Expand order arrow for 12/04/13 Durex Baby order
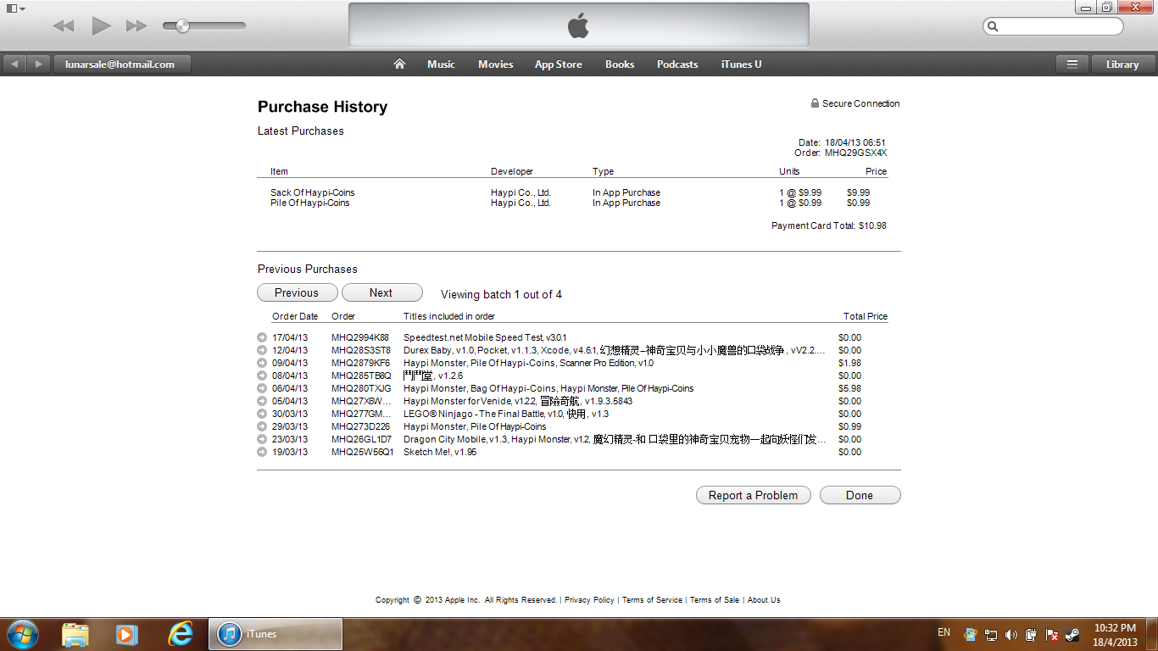This screenshot has height=651, width=1158. [x=262, y=350]
